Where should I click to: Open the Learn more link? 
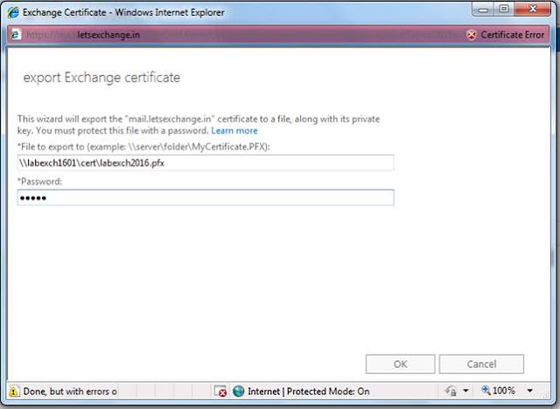[234, 131]
